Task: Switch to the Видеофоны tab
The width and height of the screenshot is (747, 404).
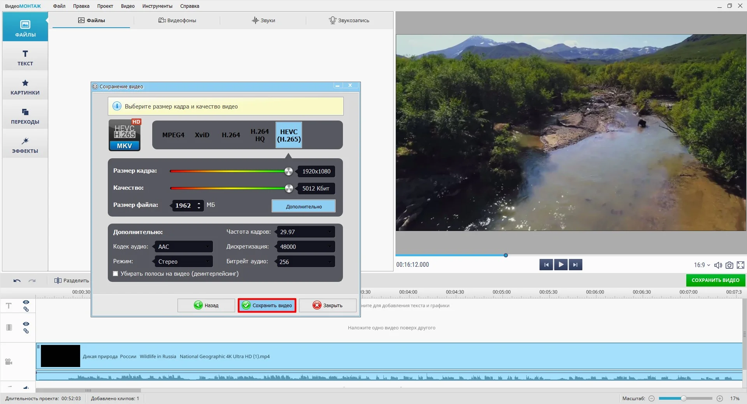Action: click(177, 20)
